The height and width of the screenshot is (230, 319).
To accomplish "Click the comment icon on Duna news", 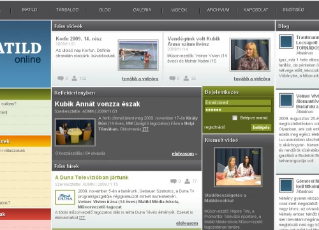I will point(174,181).
